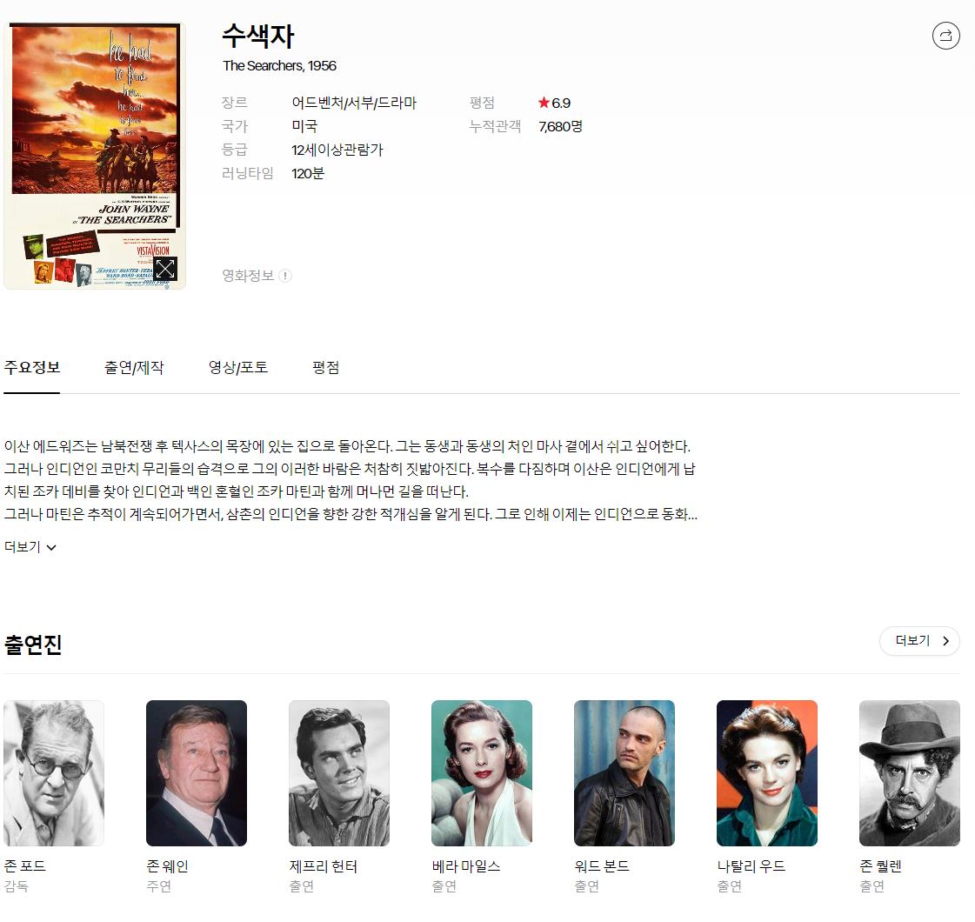Viewport: 975px width, 922px height.
Task: Open the cast section 더보기 button
Action: [919, 641]
